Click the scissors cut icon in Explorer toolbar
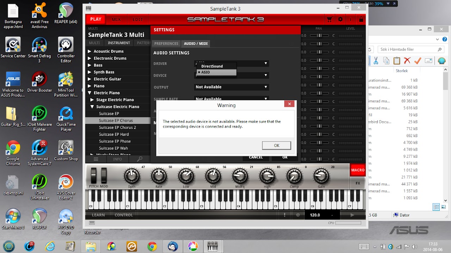 pos(376,60)
